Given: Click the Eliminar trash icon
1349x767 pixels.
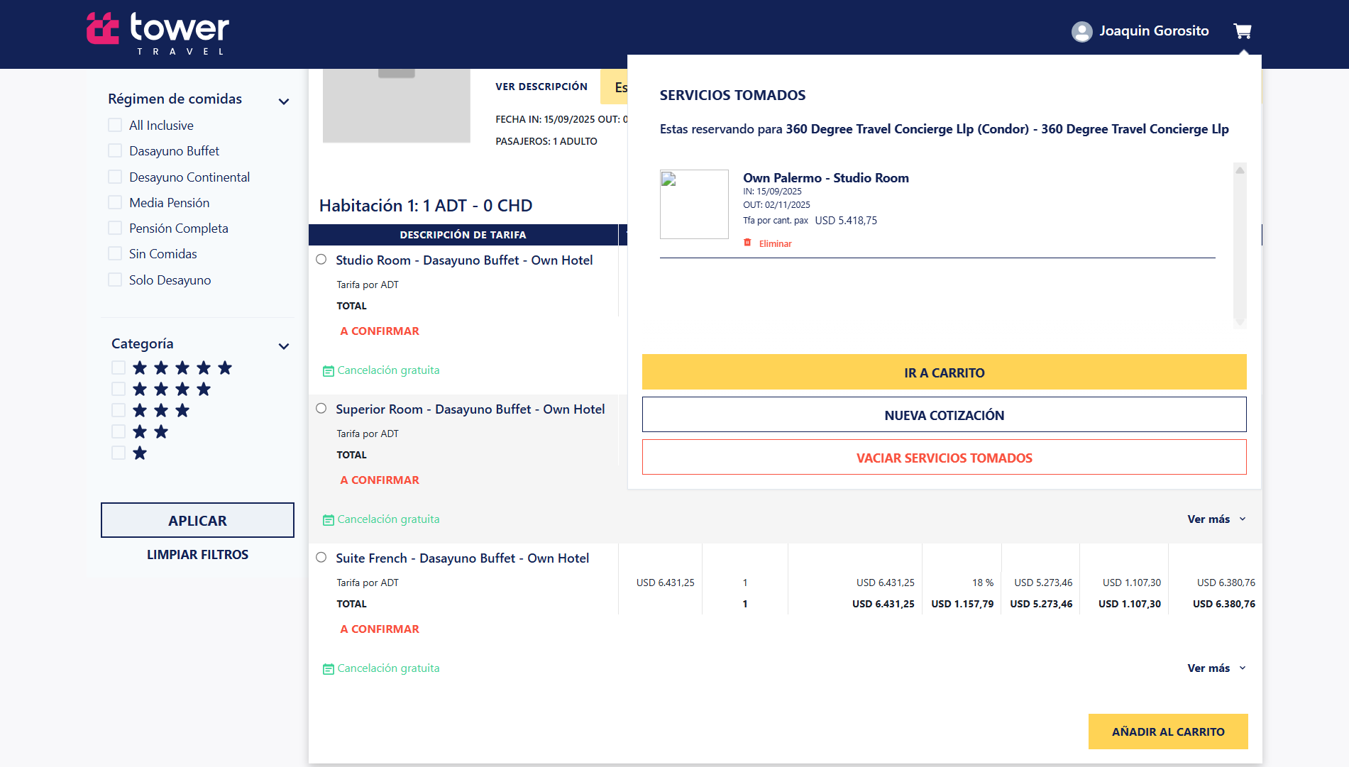Looking at the screenshot, I should click(x=748, y=243).
